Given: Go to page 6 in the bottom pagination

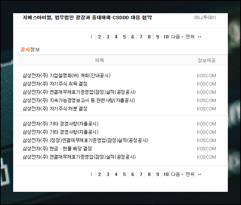Looking at the screenshot, I should [x=133, y=174].
